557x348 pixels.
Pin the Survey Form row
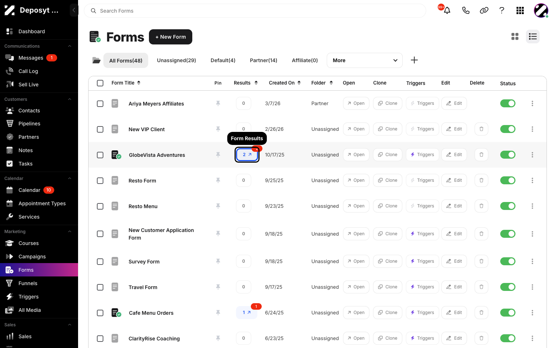[218, 261]
